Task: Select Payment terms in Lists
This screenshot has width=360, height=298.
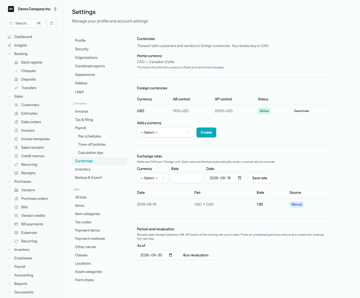Action: [99, 230]
